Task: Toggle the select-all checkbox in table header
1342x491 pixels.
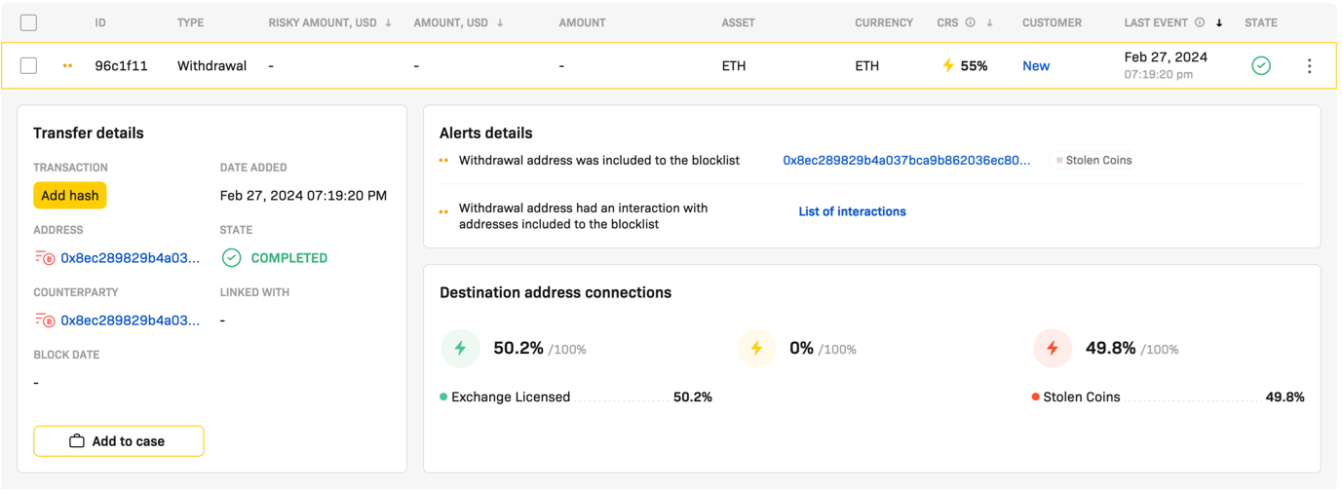Action: point(28,22)
